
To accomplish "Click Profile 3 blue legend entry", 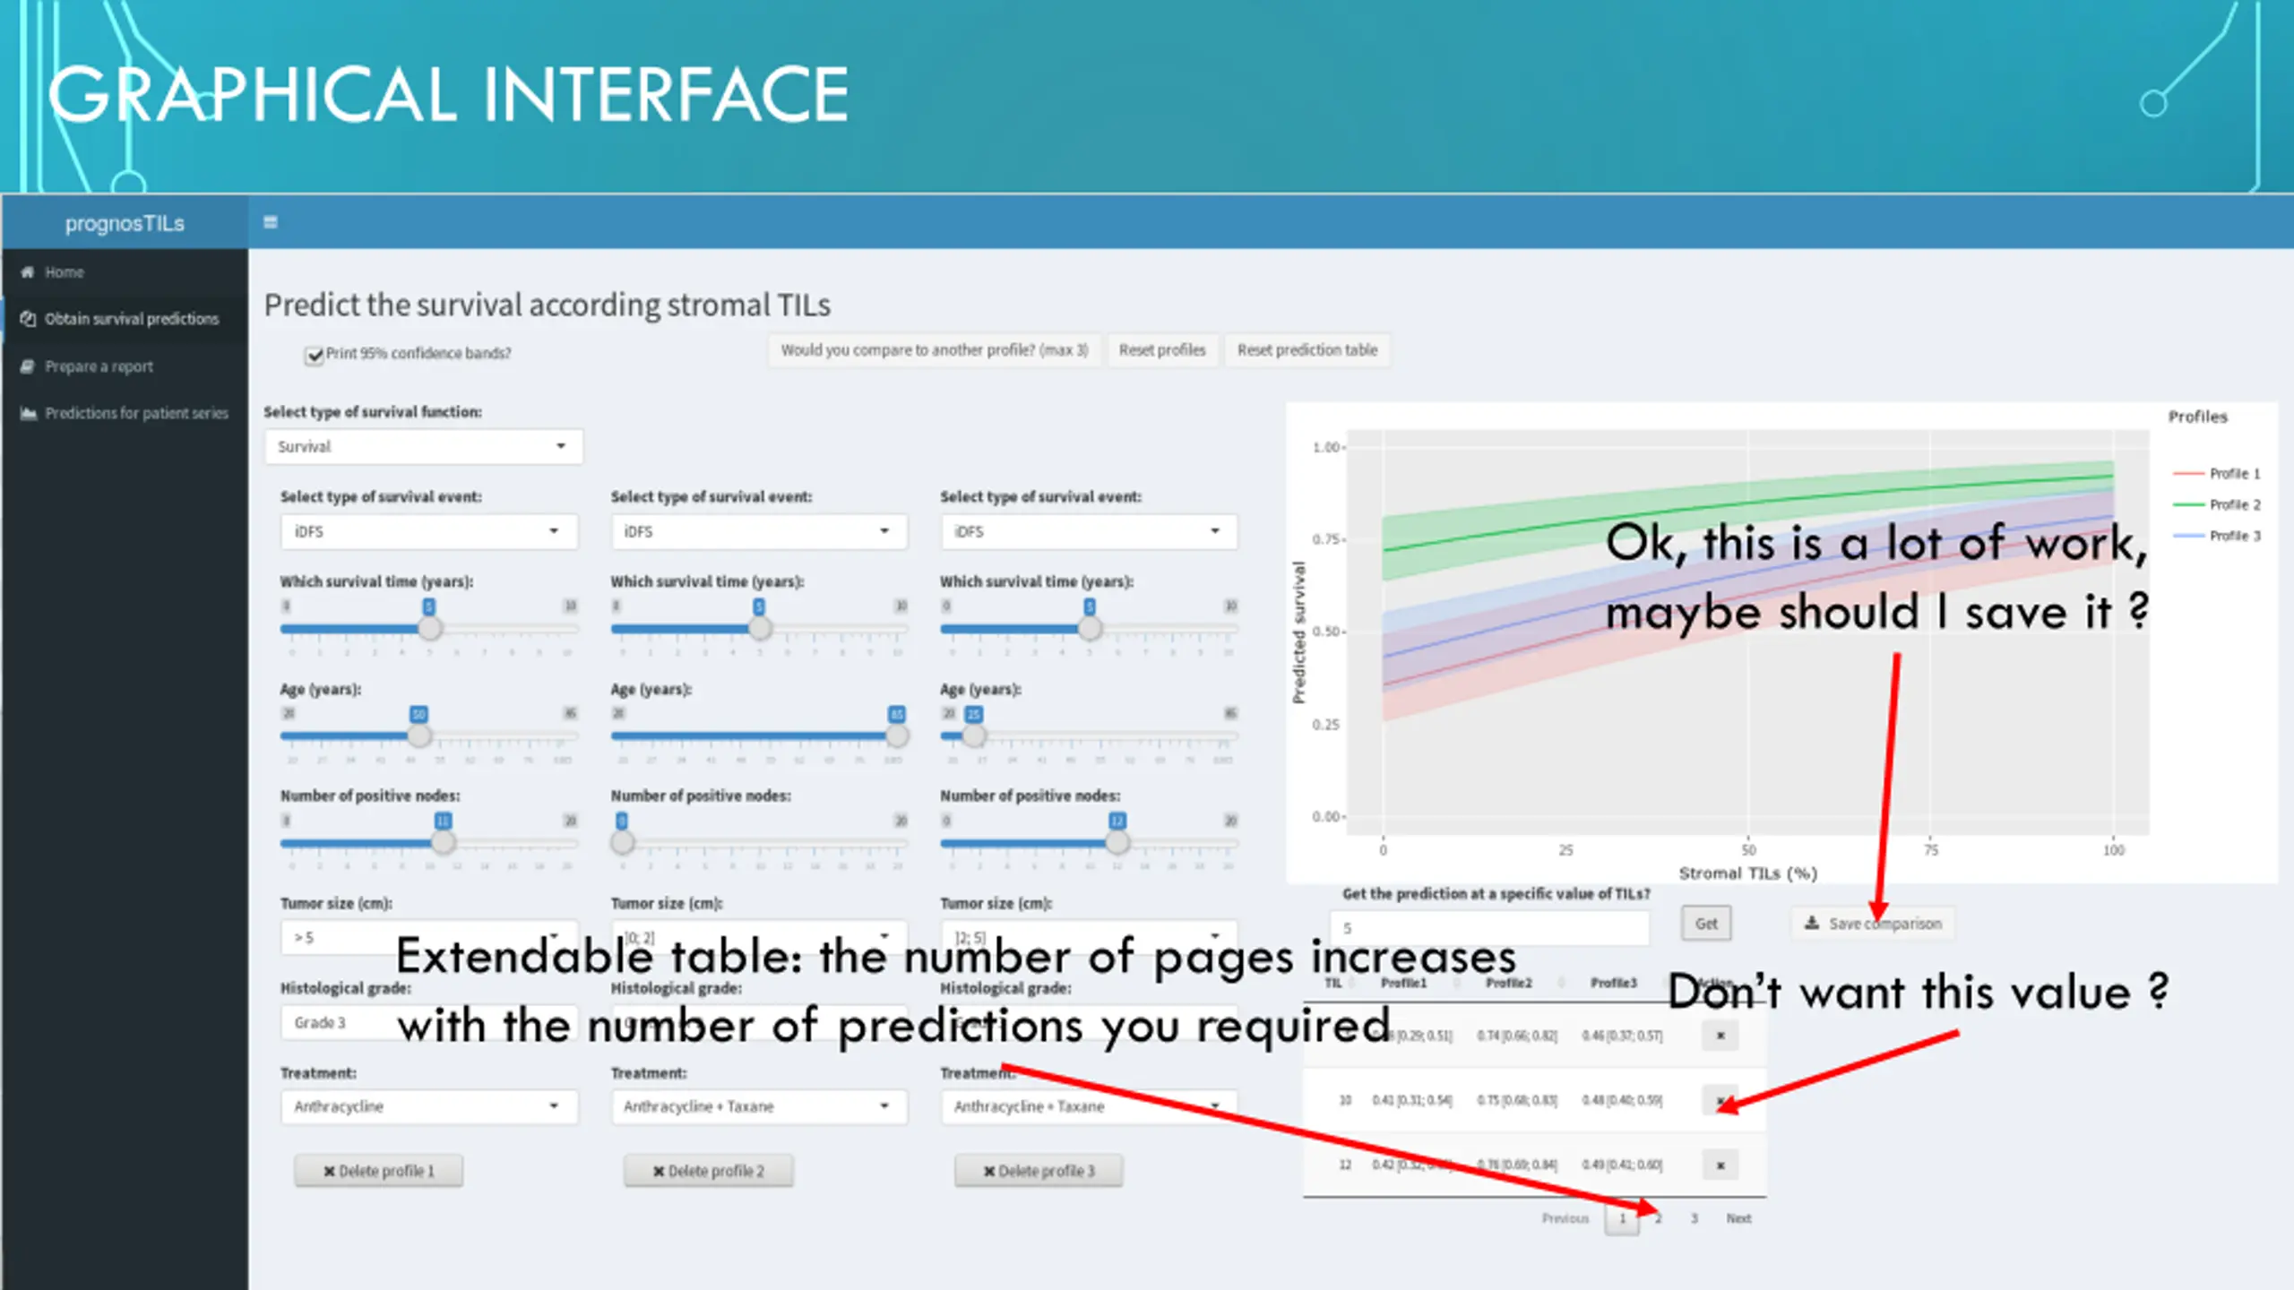I will tap(2217, 536).
